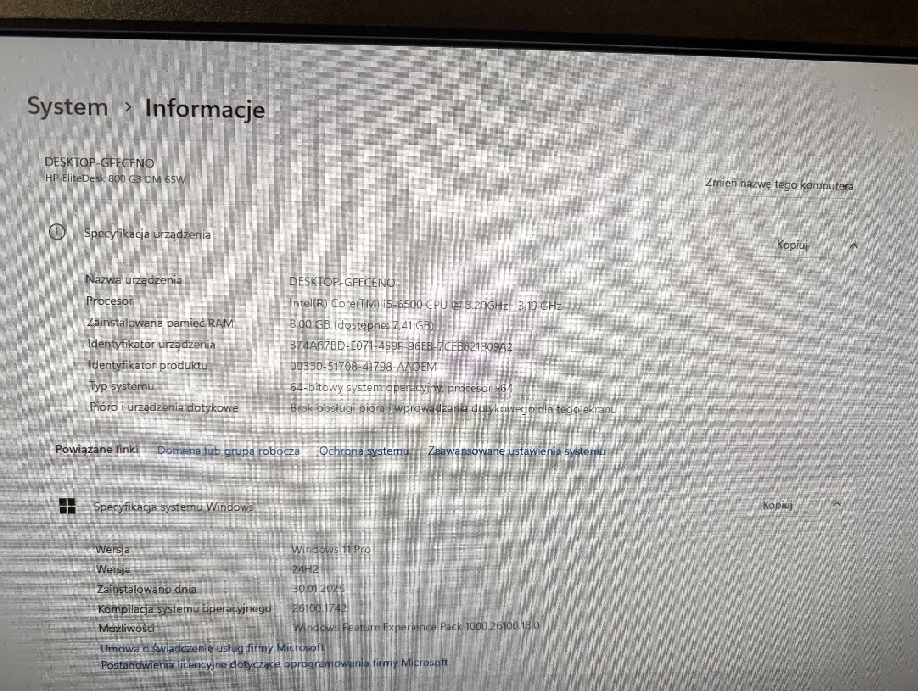Select product ID 00330-51708-41798-AAOEM
918x691 pixels.
tap(363, 367)
